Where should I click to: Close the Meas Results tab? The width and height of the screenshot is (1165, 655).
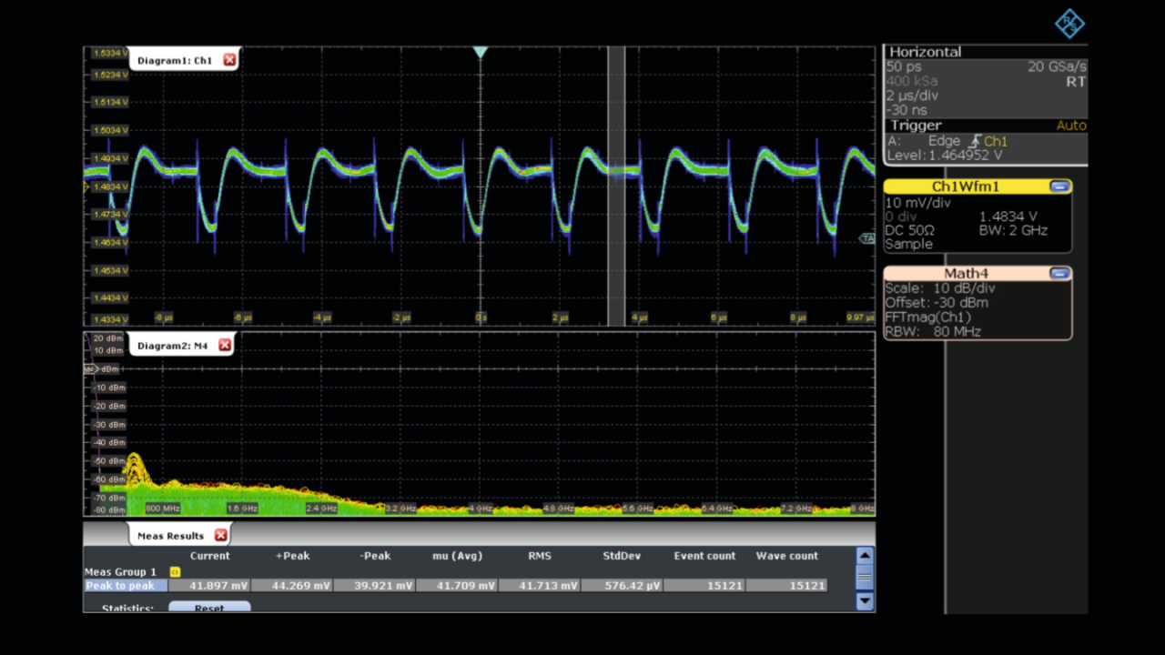click(220, 536)
